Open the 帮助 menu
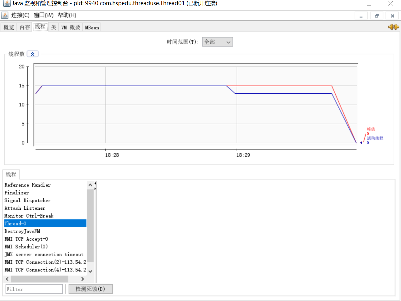This screenshot has height=301, width=401. (67, 15)
